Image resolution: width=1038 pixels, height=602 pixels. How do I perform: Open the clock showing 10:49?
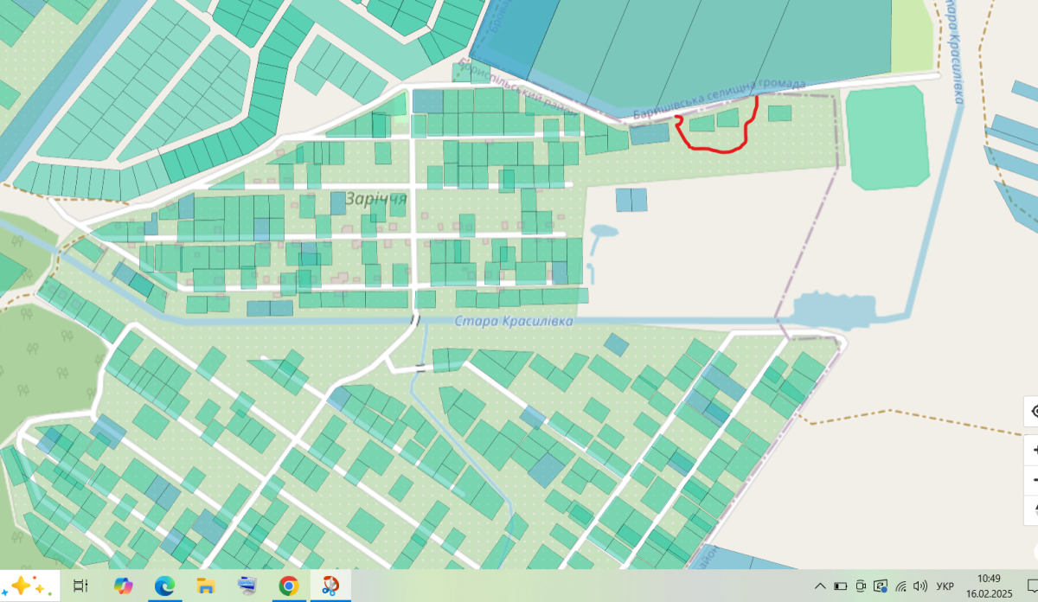(x=989, y=586)
